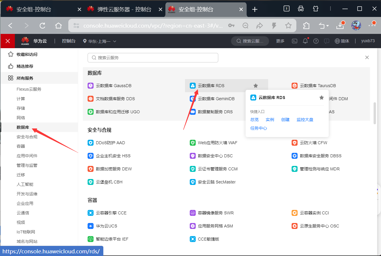Open RDS 创建 quick link
The height and width of the screenshot is (256, 381).
point(285,120)
